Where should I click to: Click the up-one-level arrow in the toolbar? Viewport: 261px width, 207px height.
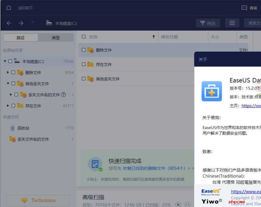[33, 23]
